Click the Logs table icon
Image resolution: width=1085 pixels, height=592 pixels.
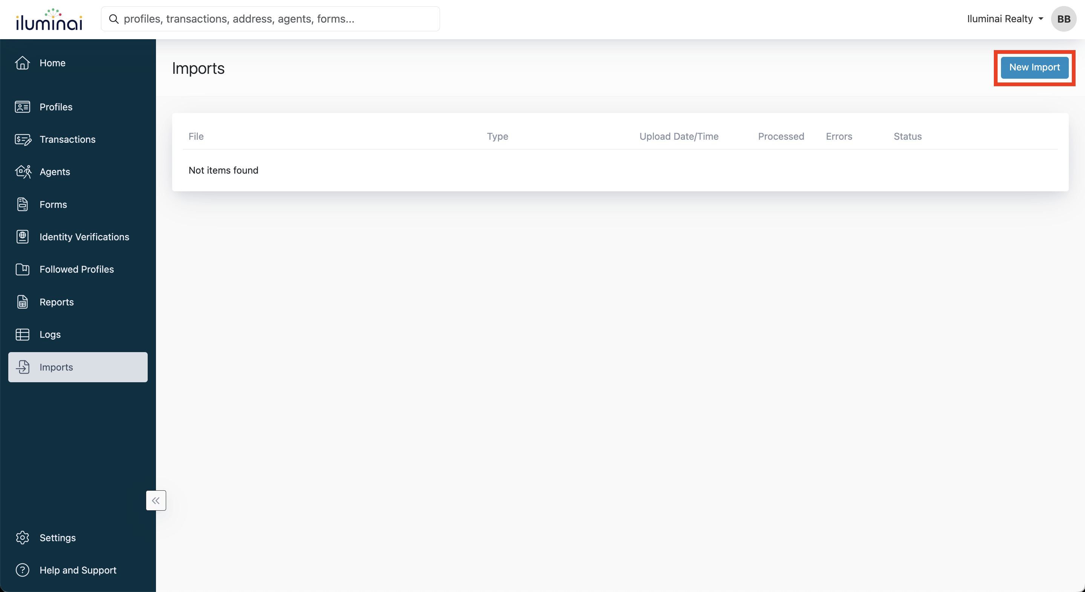coord(22,334)
